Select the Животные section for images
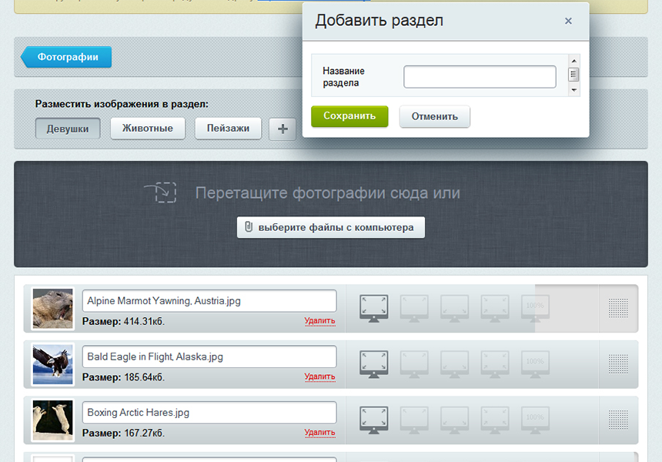This screenshot has width=662, height=462. 147,129
